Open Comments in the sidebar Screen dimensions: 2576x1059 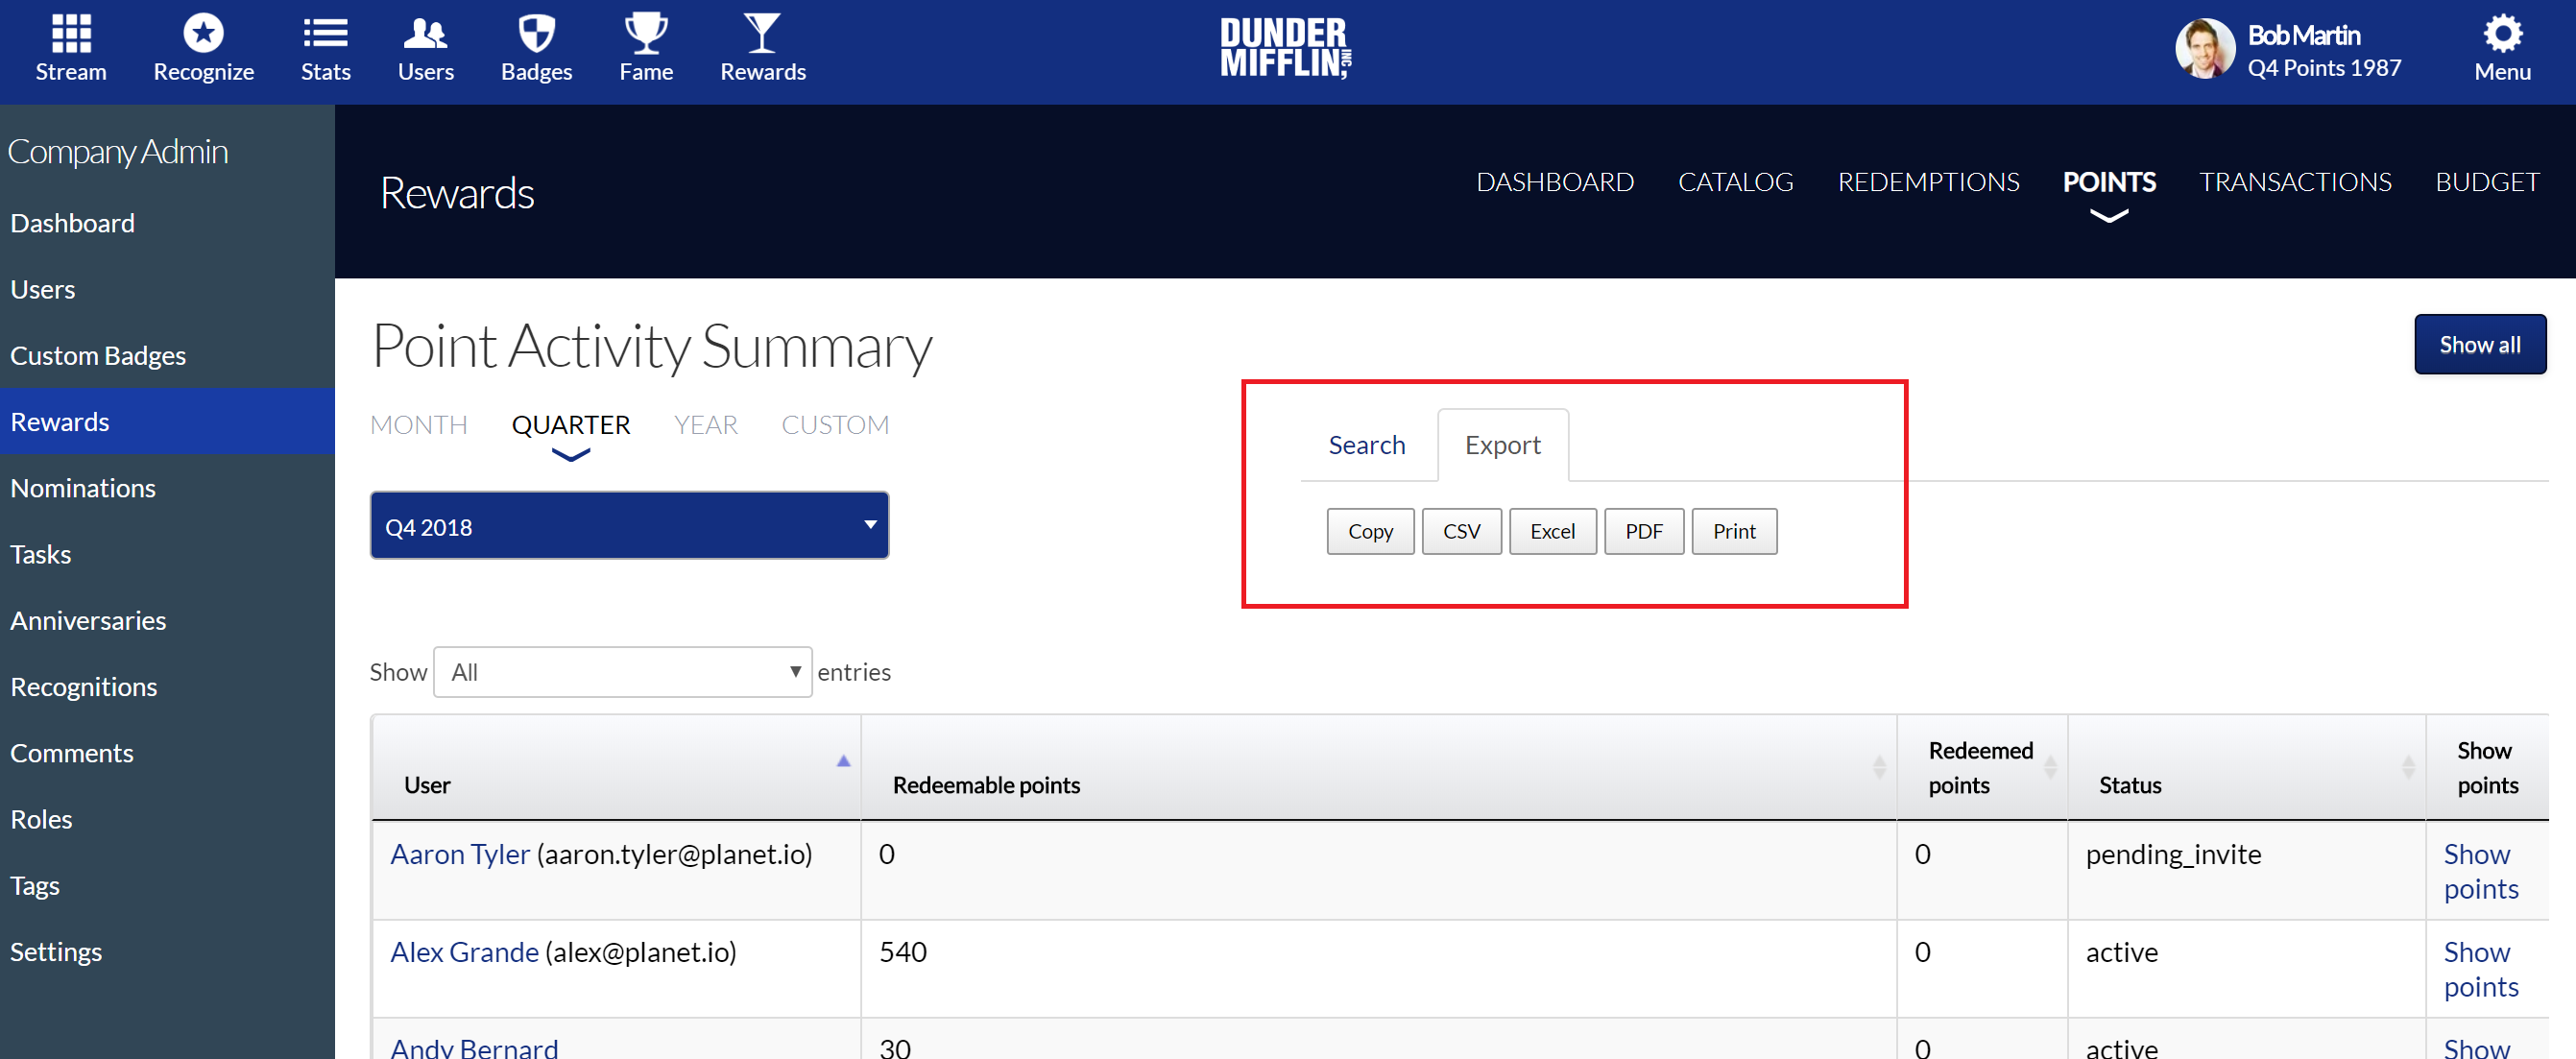72,753
